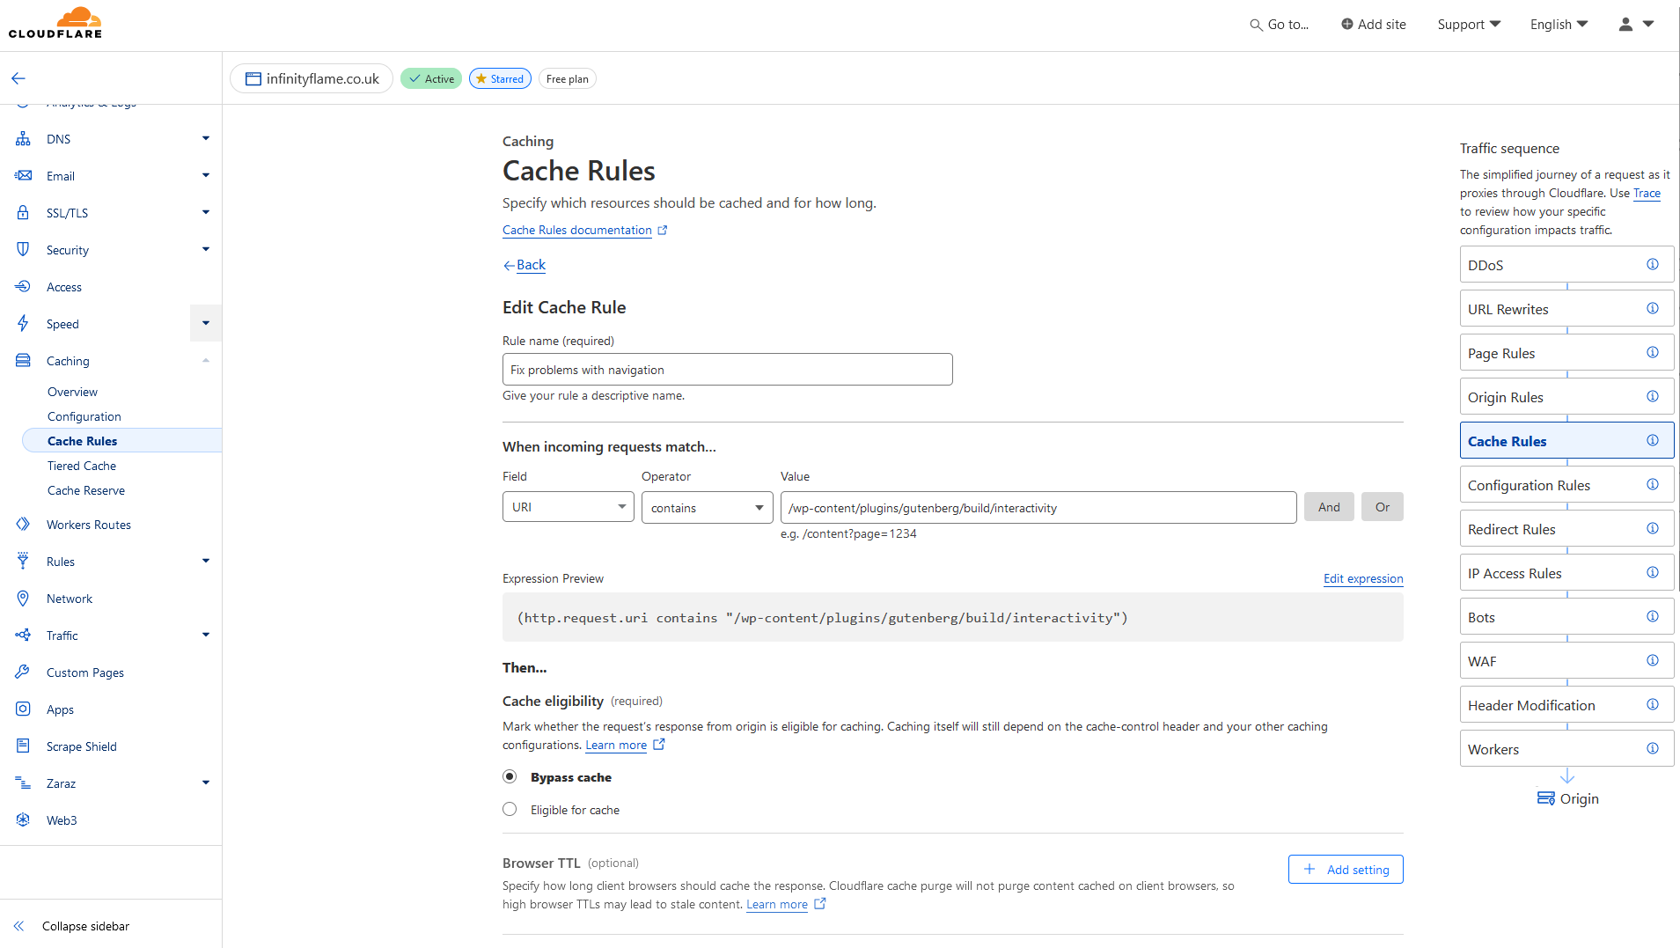Viewport: 1680px width, 948px height.
Task: Click the back arrow icon in sidebar
Action: (x=18, y=78)
